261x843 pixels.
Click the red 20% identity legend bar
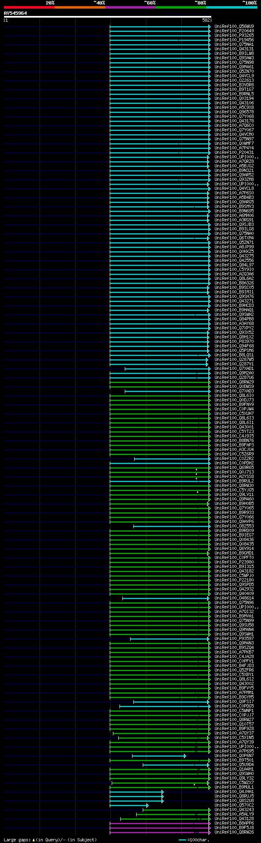click(29, 7)
